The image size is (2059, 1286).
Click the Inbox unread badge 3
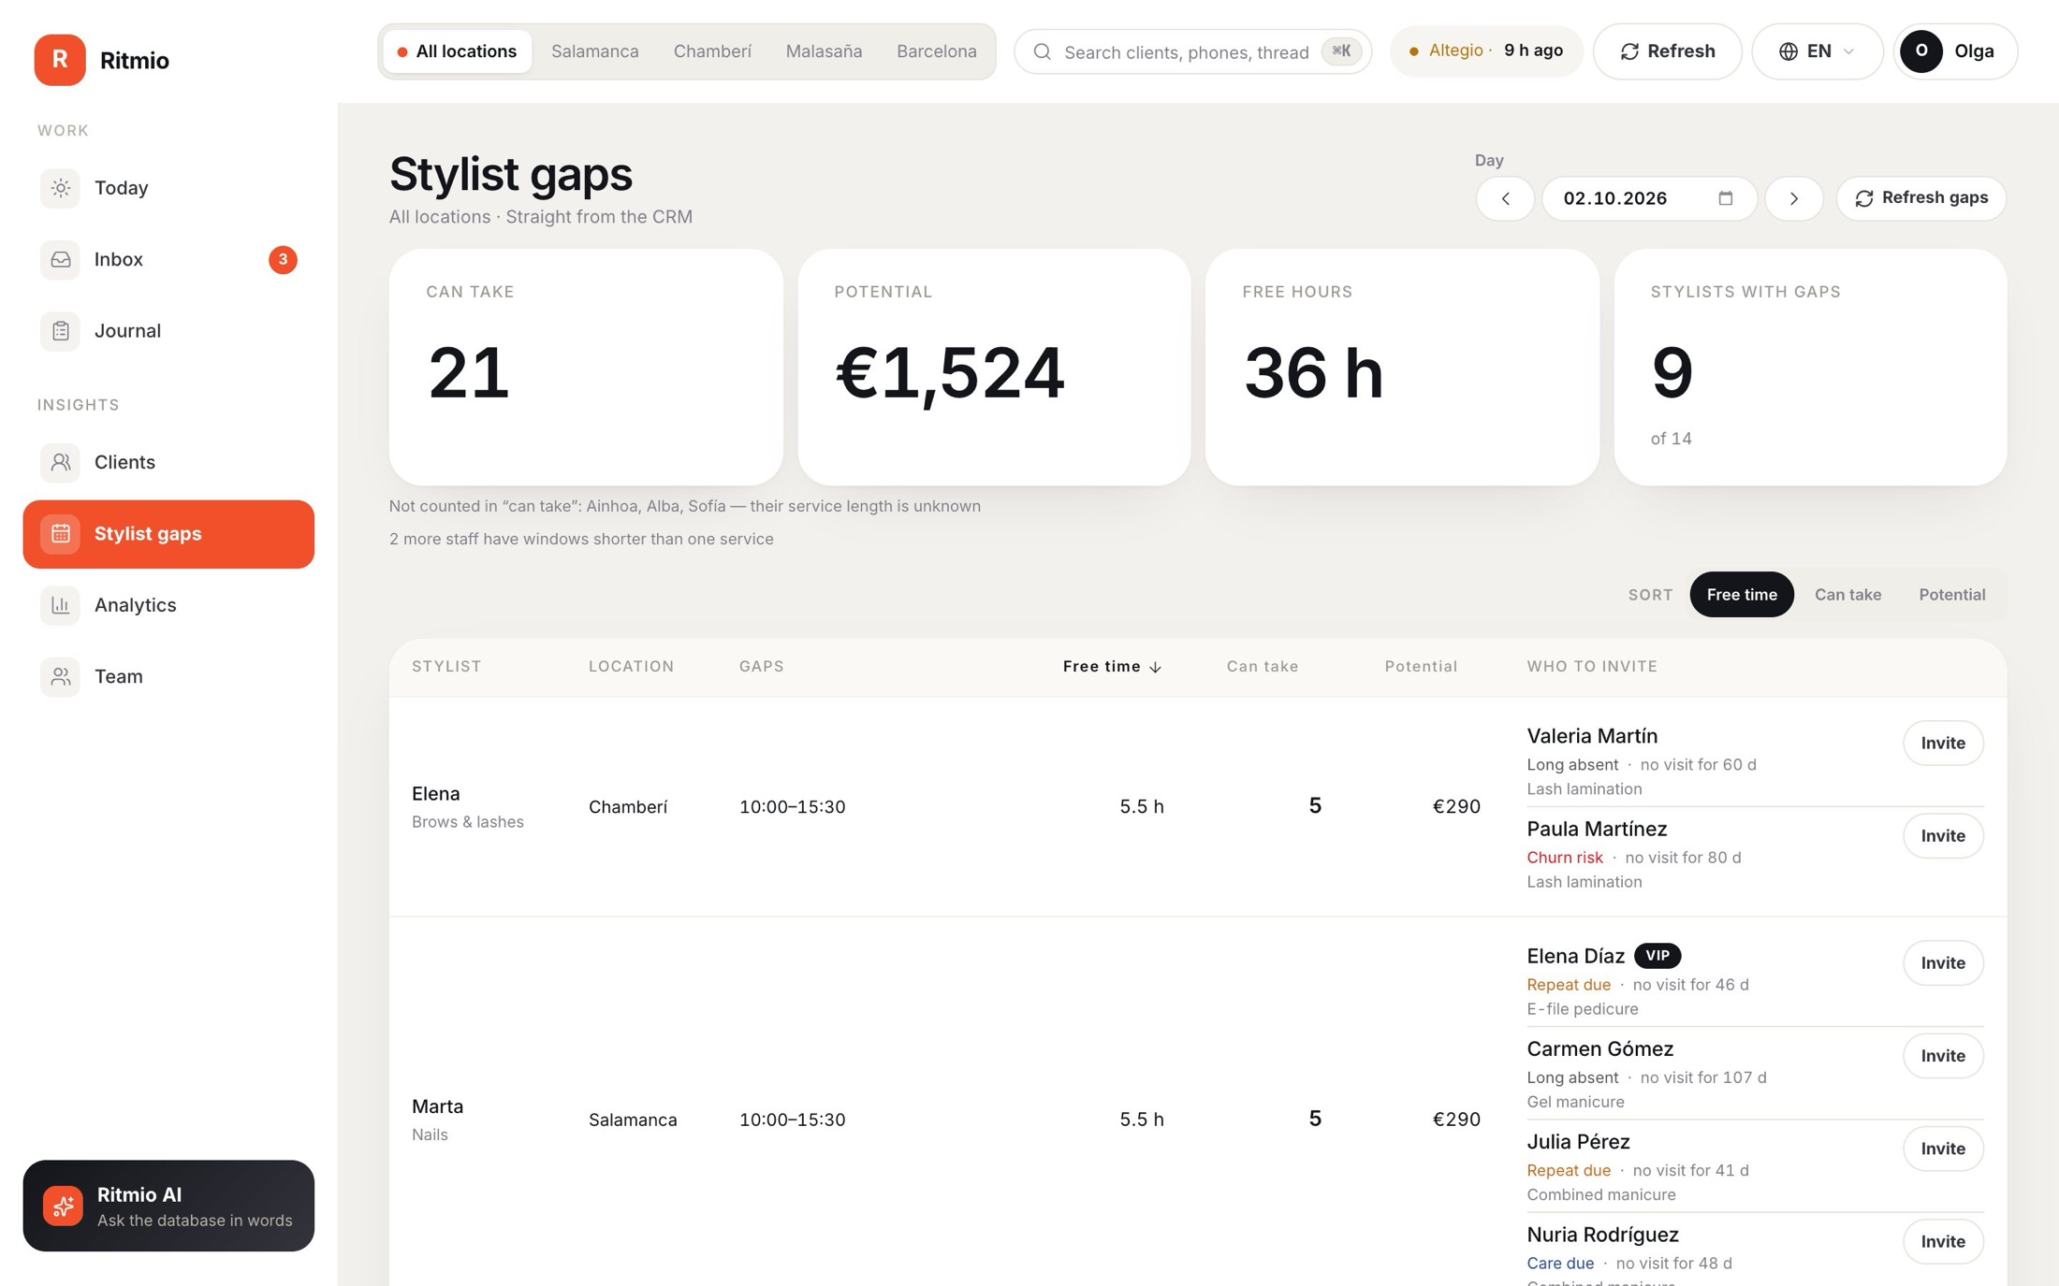click(x=283, y=259)
